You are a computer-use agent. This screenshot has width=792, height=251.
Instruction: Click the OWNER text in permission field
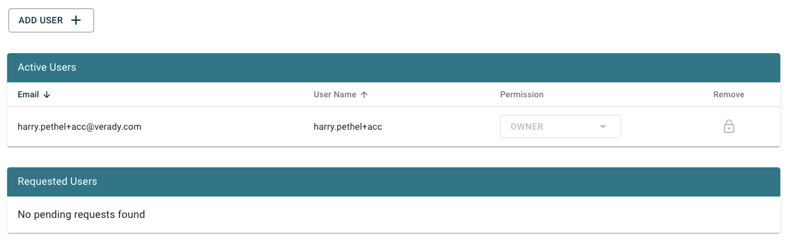pos(527,126)
